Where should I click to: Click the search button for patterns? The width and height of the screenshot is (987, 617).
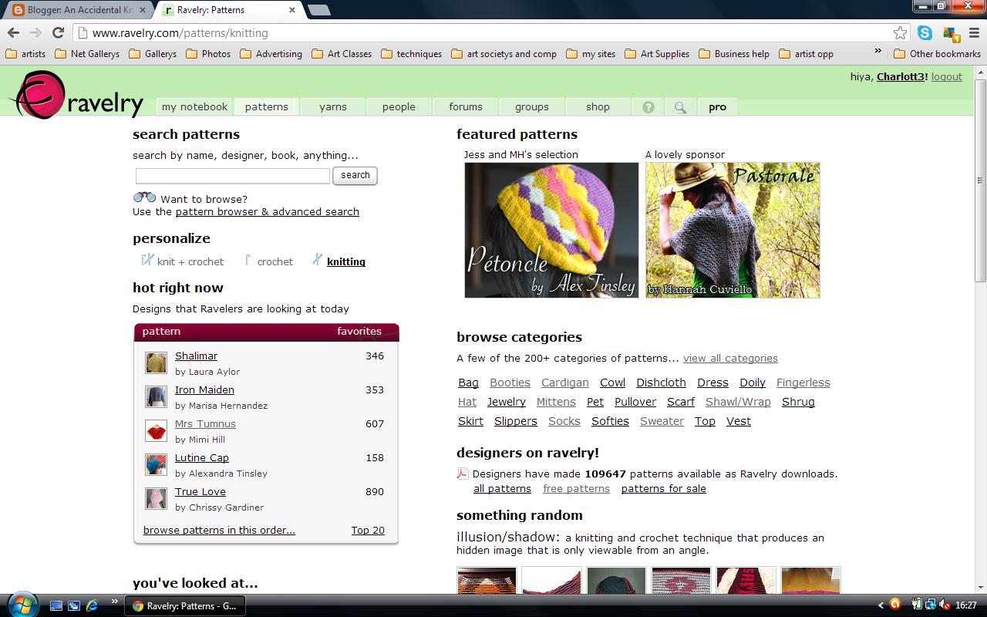pos(355,175)
